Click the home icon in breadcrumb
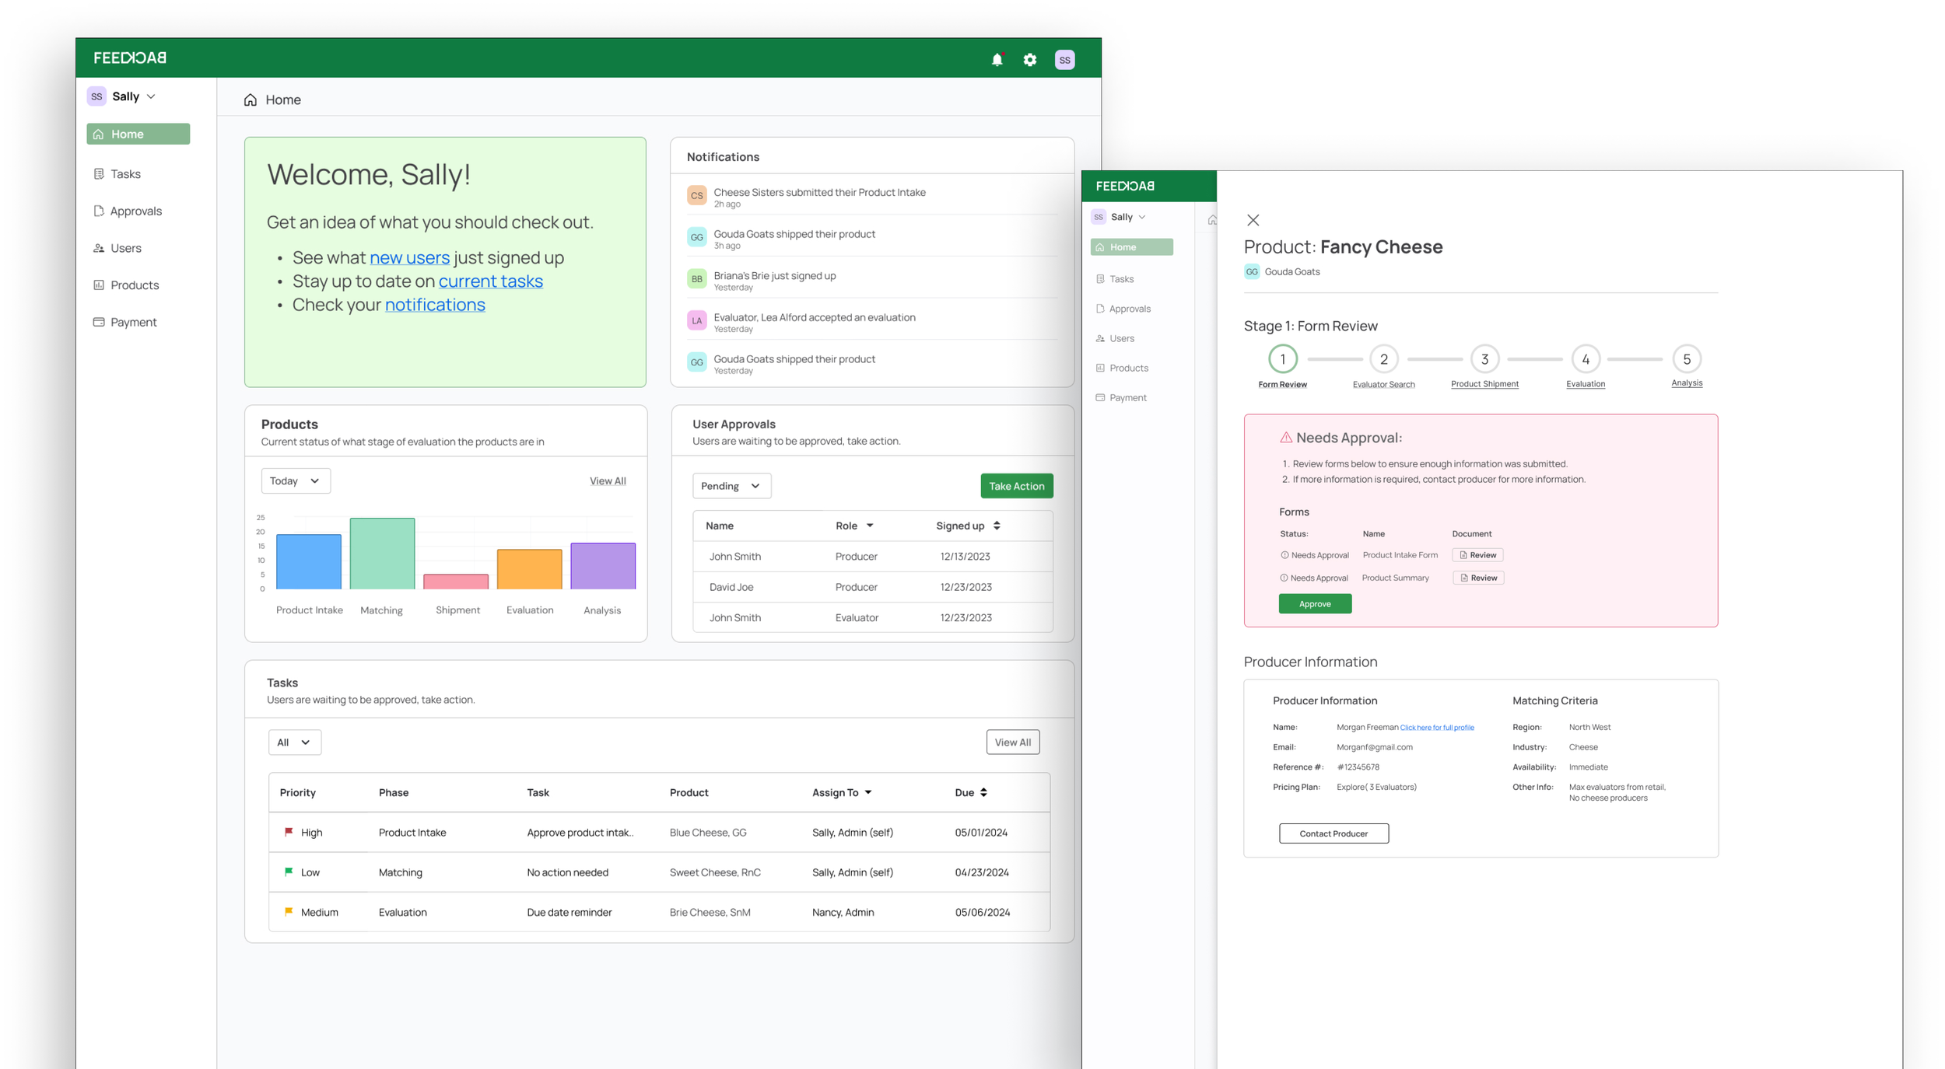Viewport: 1945px width, 1069px height. point(250,100)
